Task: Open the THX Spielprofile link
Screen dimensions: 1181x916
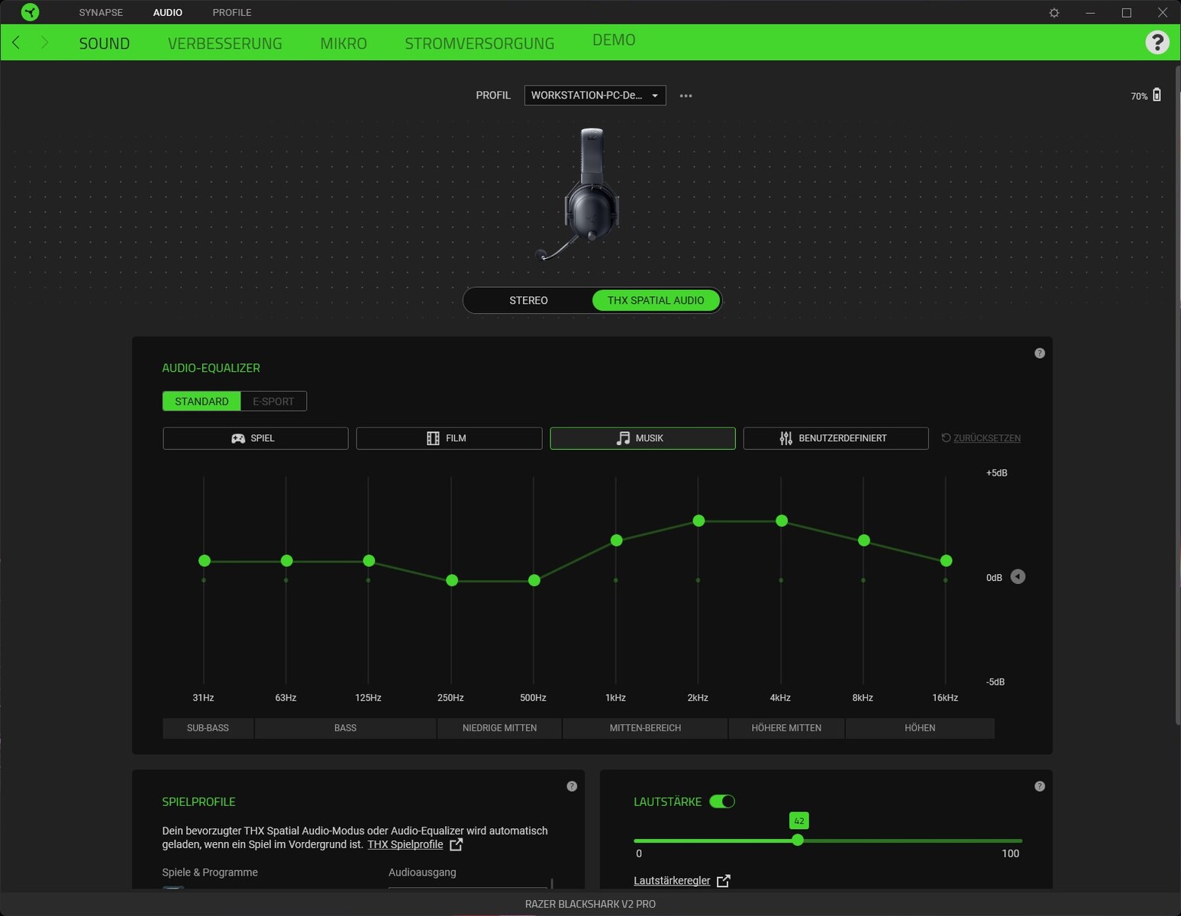Action: (x=405, y=844)
